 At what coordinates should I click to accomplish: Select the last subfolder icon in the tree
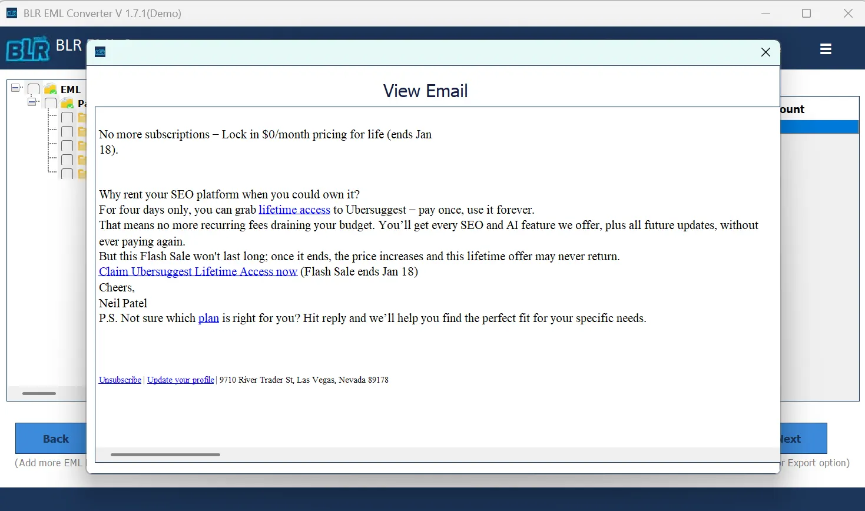point(82,174)
